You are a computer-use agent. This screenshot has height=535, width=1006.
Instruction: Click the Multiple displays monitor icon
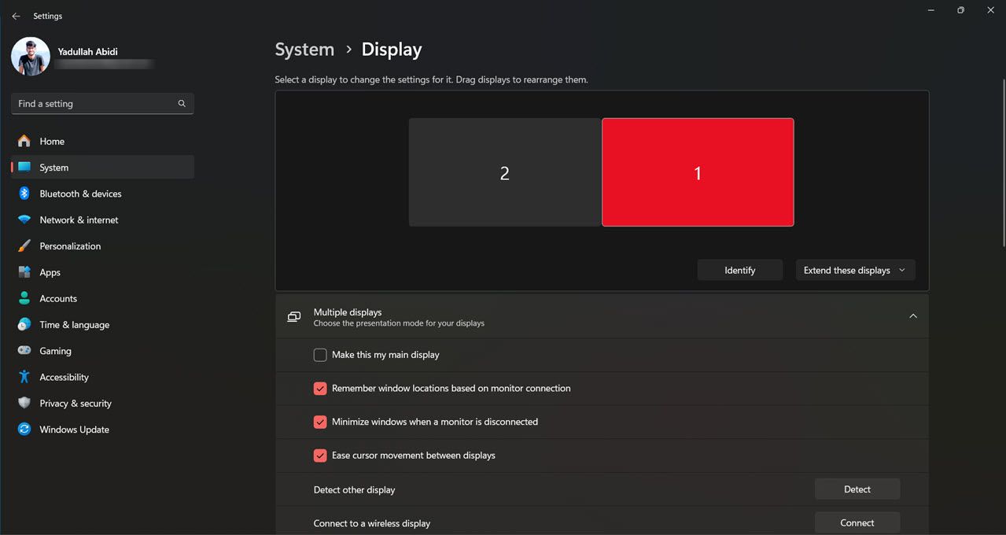click(293, 316)
